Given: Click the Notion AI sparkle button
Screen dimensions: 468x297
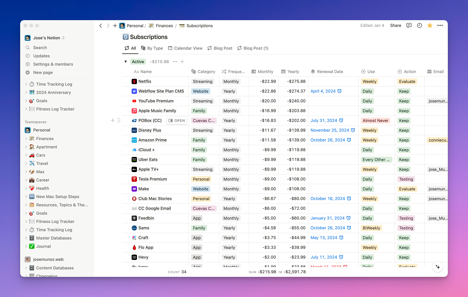Looking at the screenshot, I should click(438, 267).
